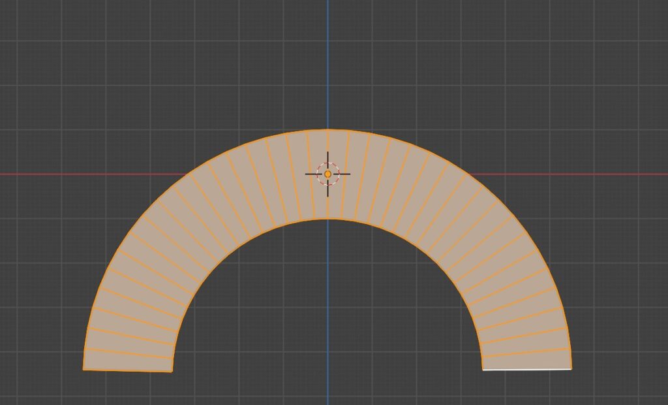Screen dimensions: 668x405
Task: Select the outer bottom-left corner vertex of arch
Action: tap(83, 370)
